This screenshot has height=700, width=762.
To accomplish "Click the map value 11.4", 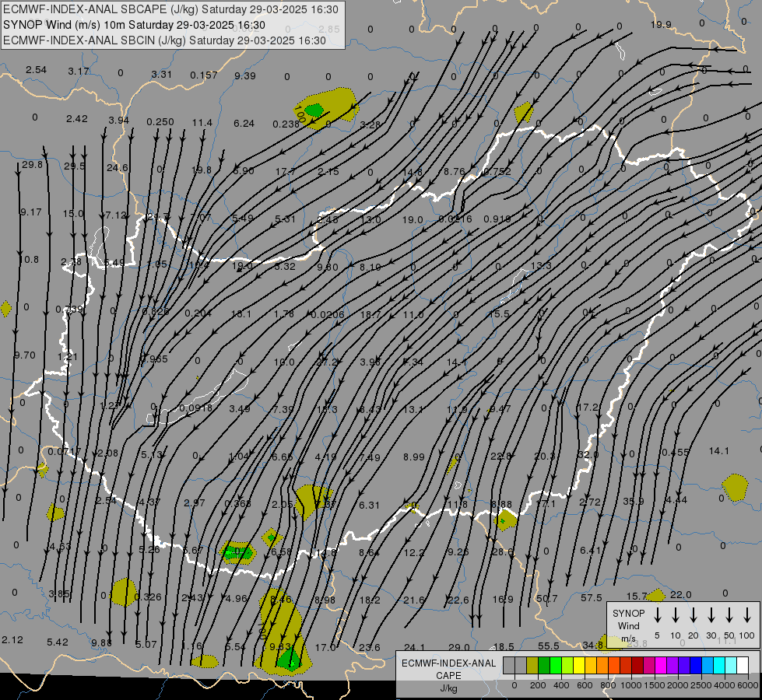I will pyautogui.click(x=202, y=122).
